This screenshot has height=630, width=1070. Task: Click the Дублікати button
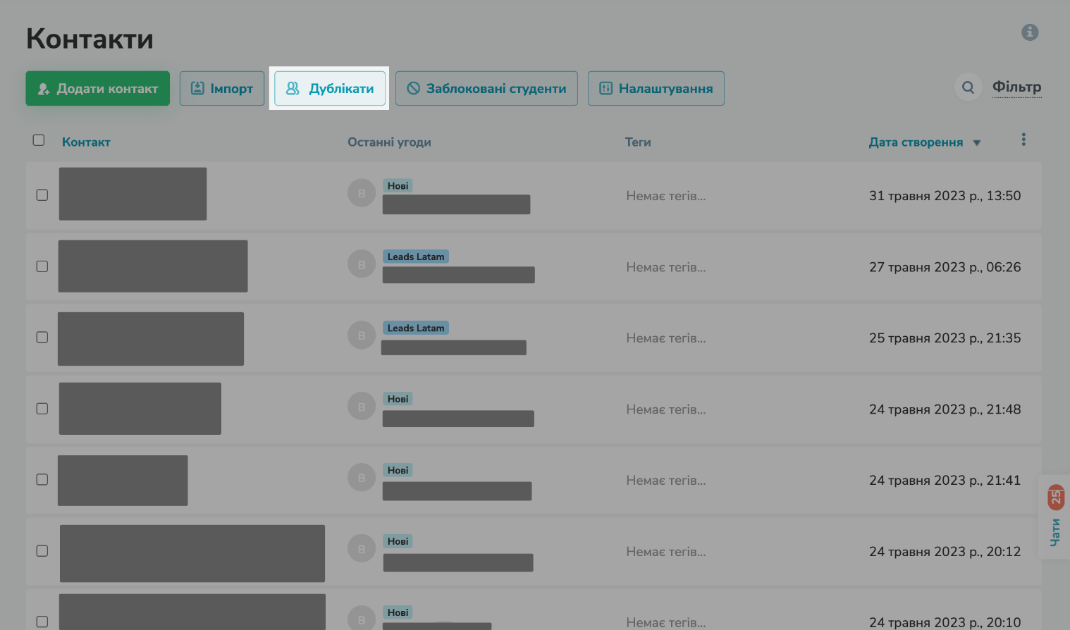(330, 89)
